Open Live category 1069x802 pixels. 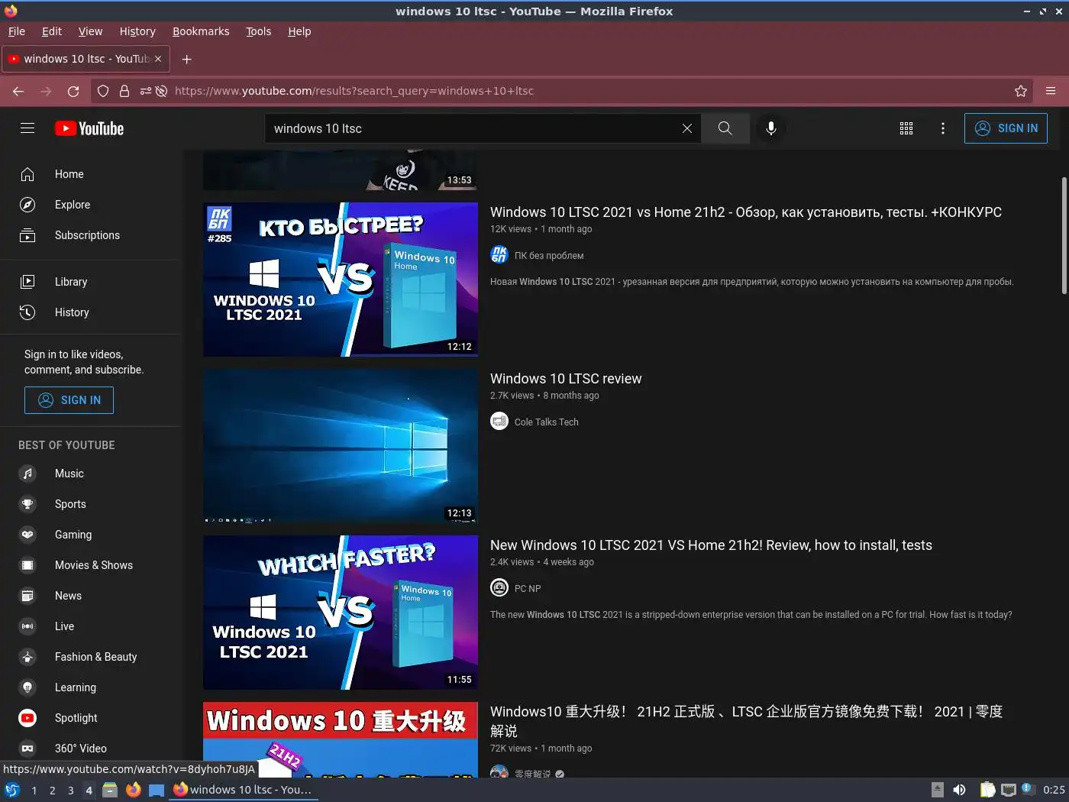point(90,626)
